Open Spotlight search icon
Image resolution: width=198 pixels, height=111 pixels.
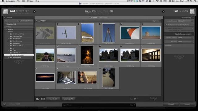195,1
